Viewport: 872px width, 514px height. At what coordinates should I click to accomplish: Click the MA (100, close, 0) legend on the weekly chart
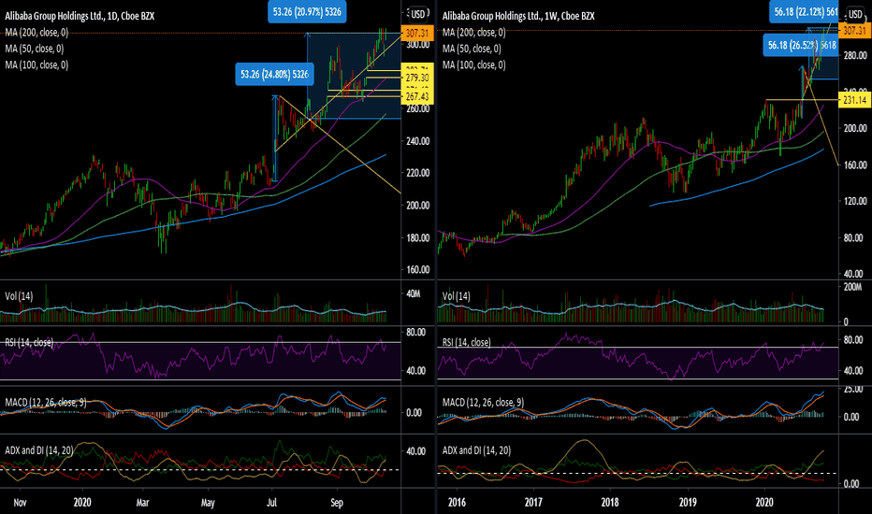tap(473, 65)
